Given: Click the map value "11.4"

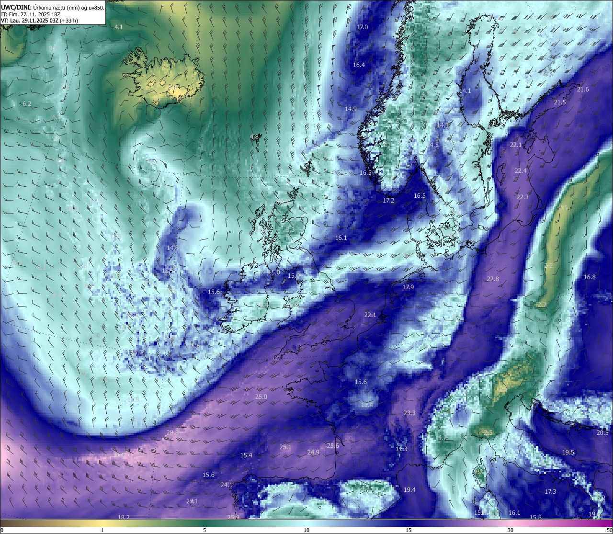Looking at the screenshot, I should [x=367, y=405].
